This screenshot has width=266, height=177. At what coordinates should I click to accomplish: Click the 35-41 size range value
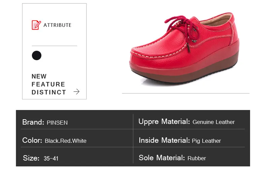coord(51,159)
